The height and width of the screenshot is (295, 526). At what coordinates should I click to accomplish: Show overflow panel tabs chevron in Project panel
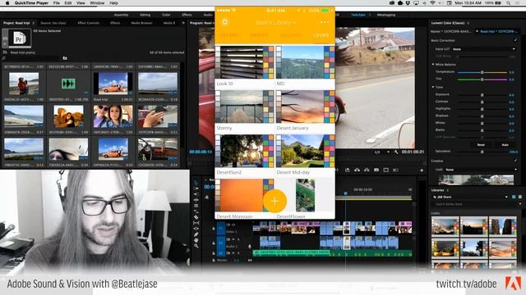pos(183,23)
